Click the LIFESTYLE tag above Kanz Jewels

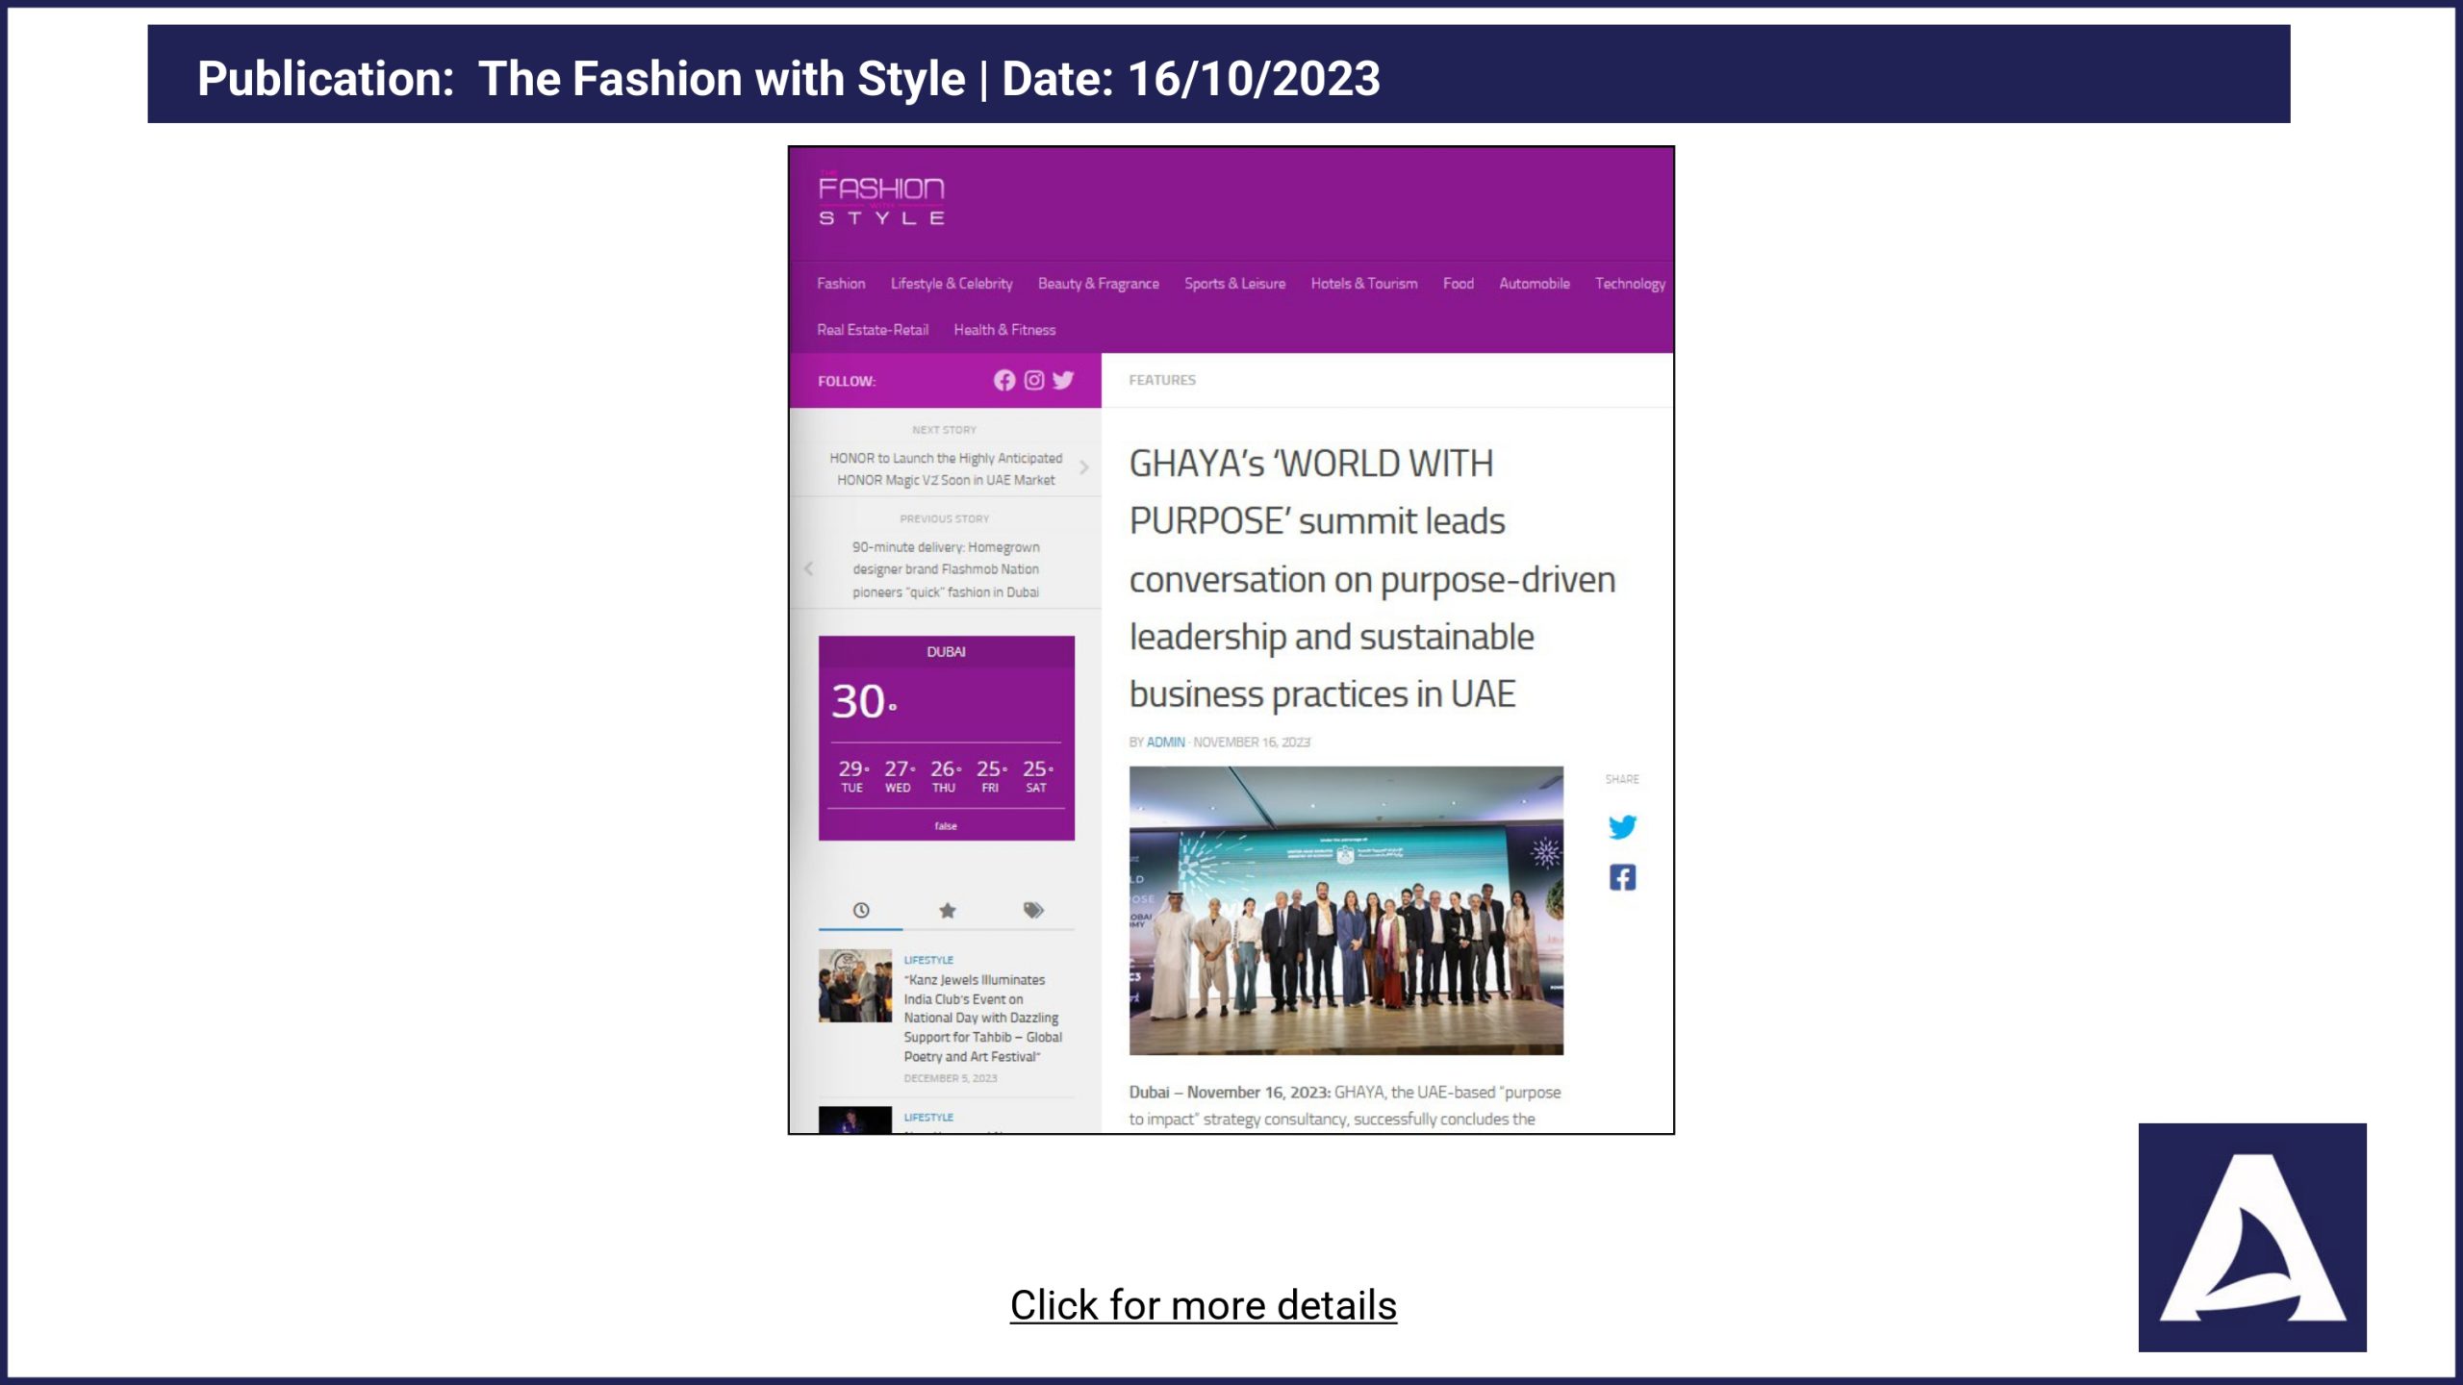tap(928, 960)
